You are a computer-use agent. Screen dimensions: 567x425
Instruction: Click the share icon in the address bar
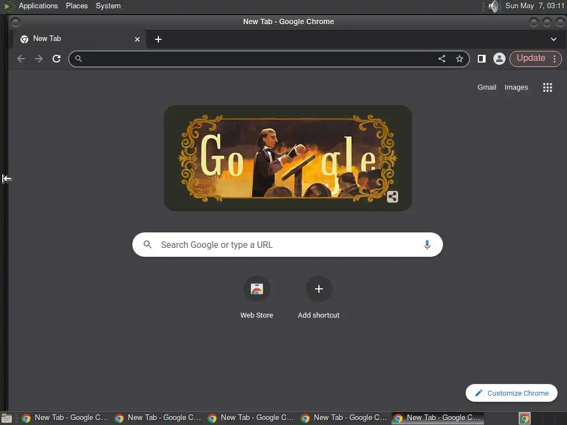(442, 59)
